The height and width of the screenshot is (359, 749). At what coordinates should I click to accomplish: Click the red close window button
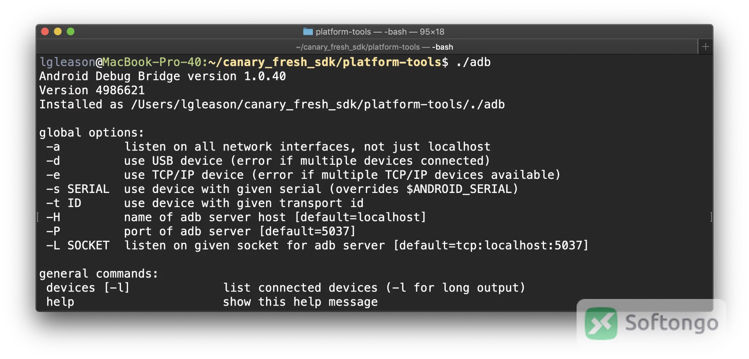point(45,32)
